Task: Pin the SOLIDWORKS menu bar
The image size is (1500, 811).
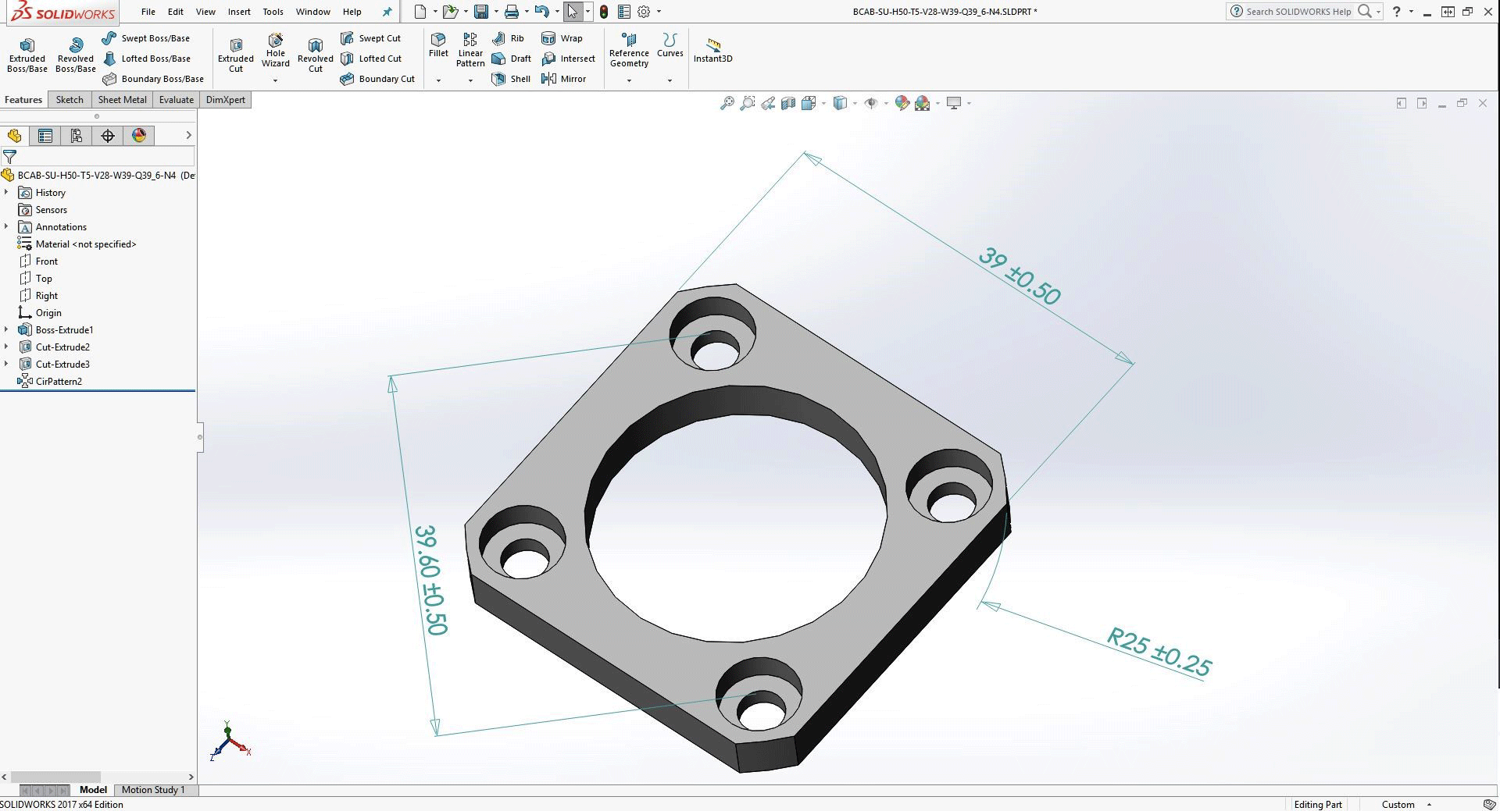Action: [x=387, y=12]
